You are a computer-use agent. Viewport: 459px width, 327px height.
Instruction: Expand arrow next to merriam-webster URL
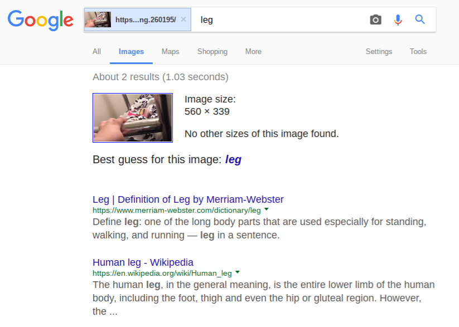[x=267, y=209]
